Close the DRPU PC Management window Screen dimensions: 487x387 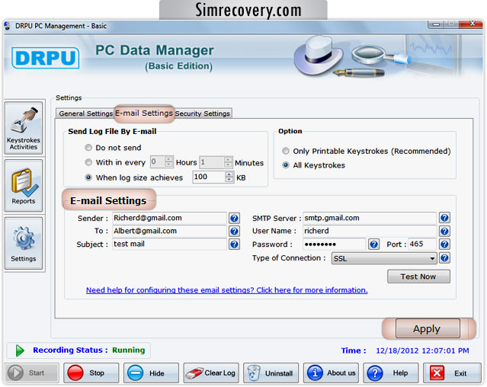coord(472,24)
